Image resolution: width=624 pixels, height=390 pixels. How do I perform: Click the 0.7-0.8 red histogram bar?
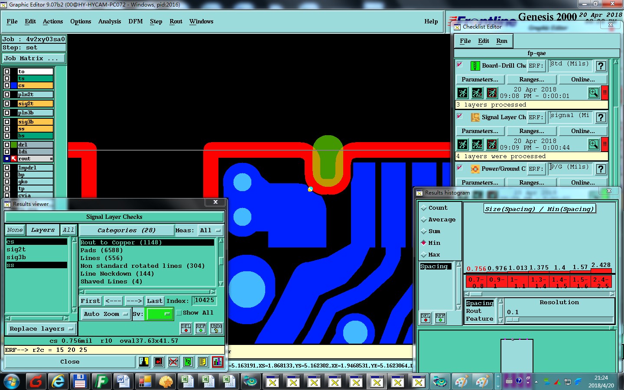pyautogui.click(x=476, y=283)
